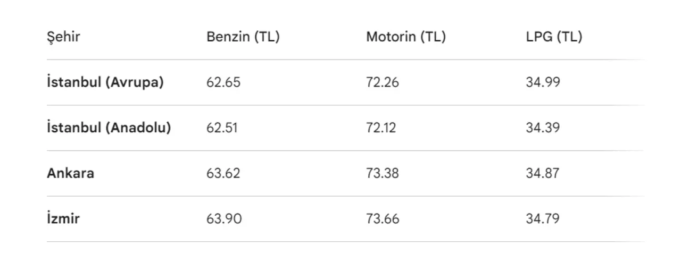The width and height of the screenshot is (681, 262).
Task: Select the 72.26 motorin price cell
Action: (x=383, y=83)
